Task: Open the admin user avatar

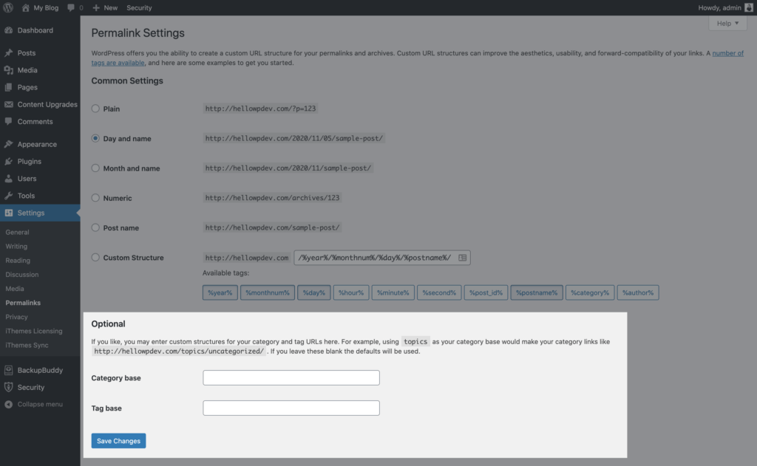Action: click(749, 7)
